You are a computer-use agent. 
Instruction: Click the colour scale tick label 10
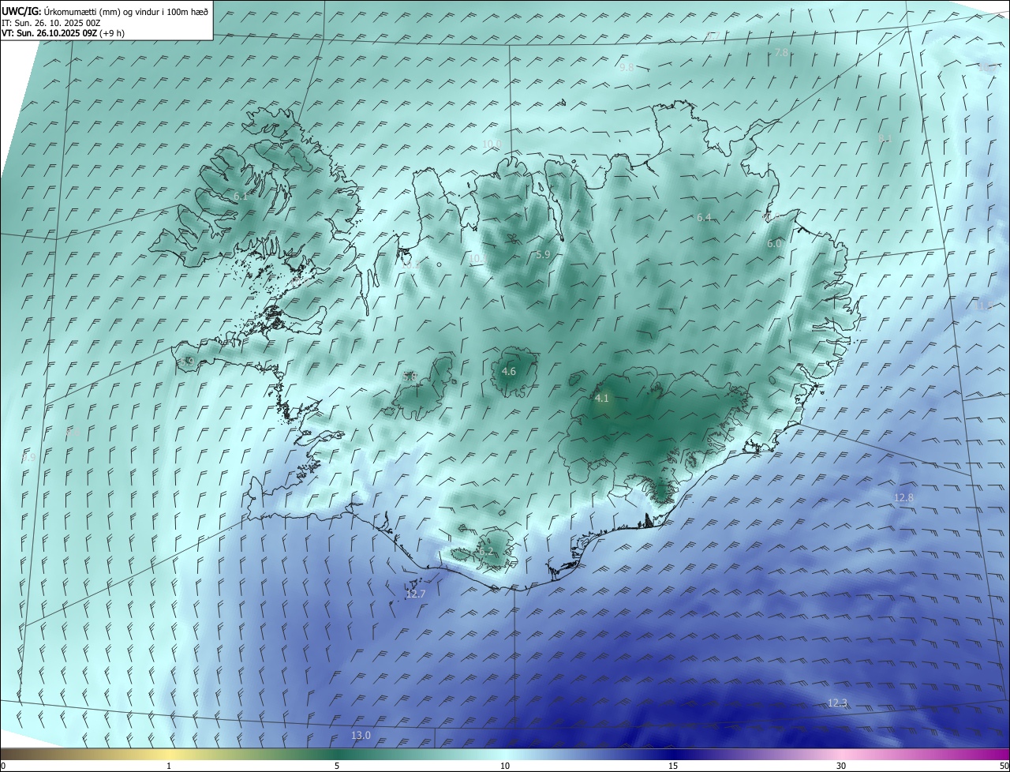click(505, 766)
